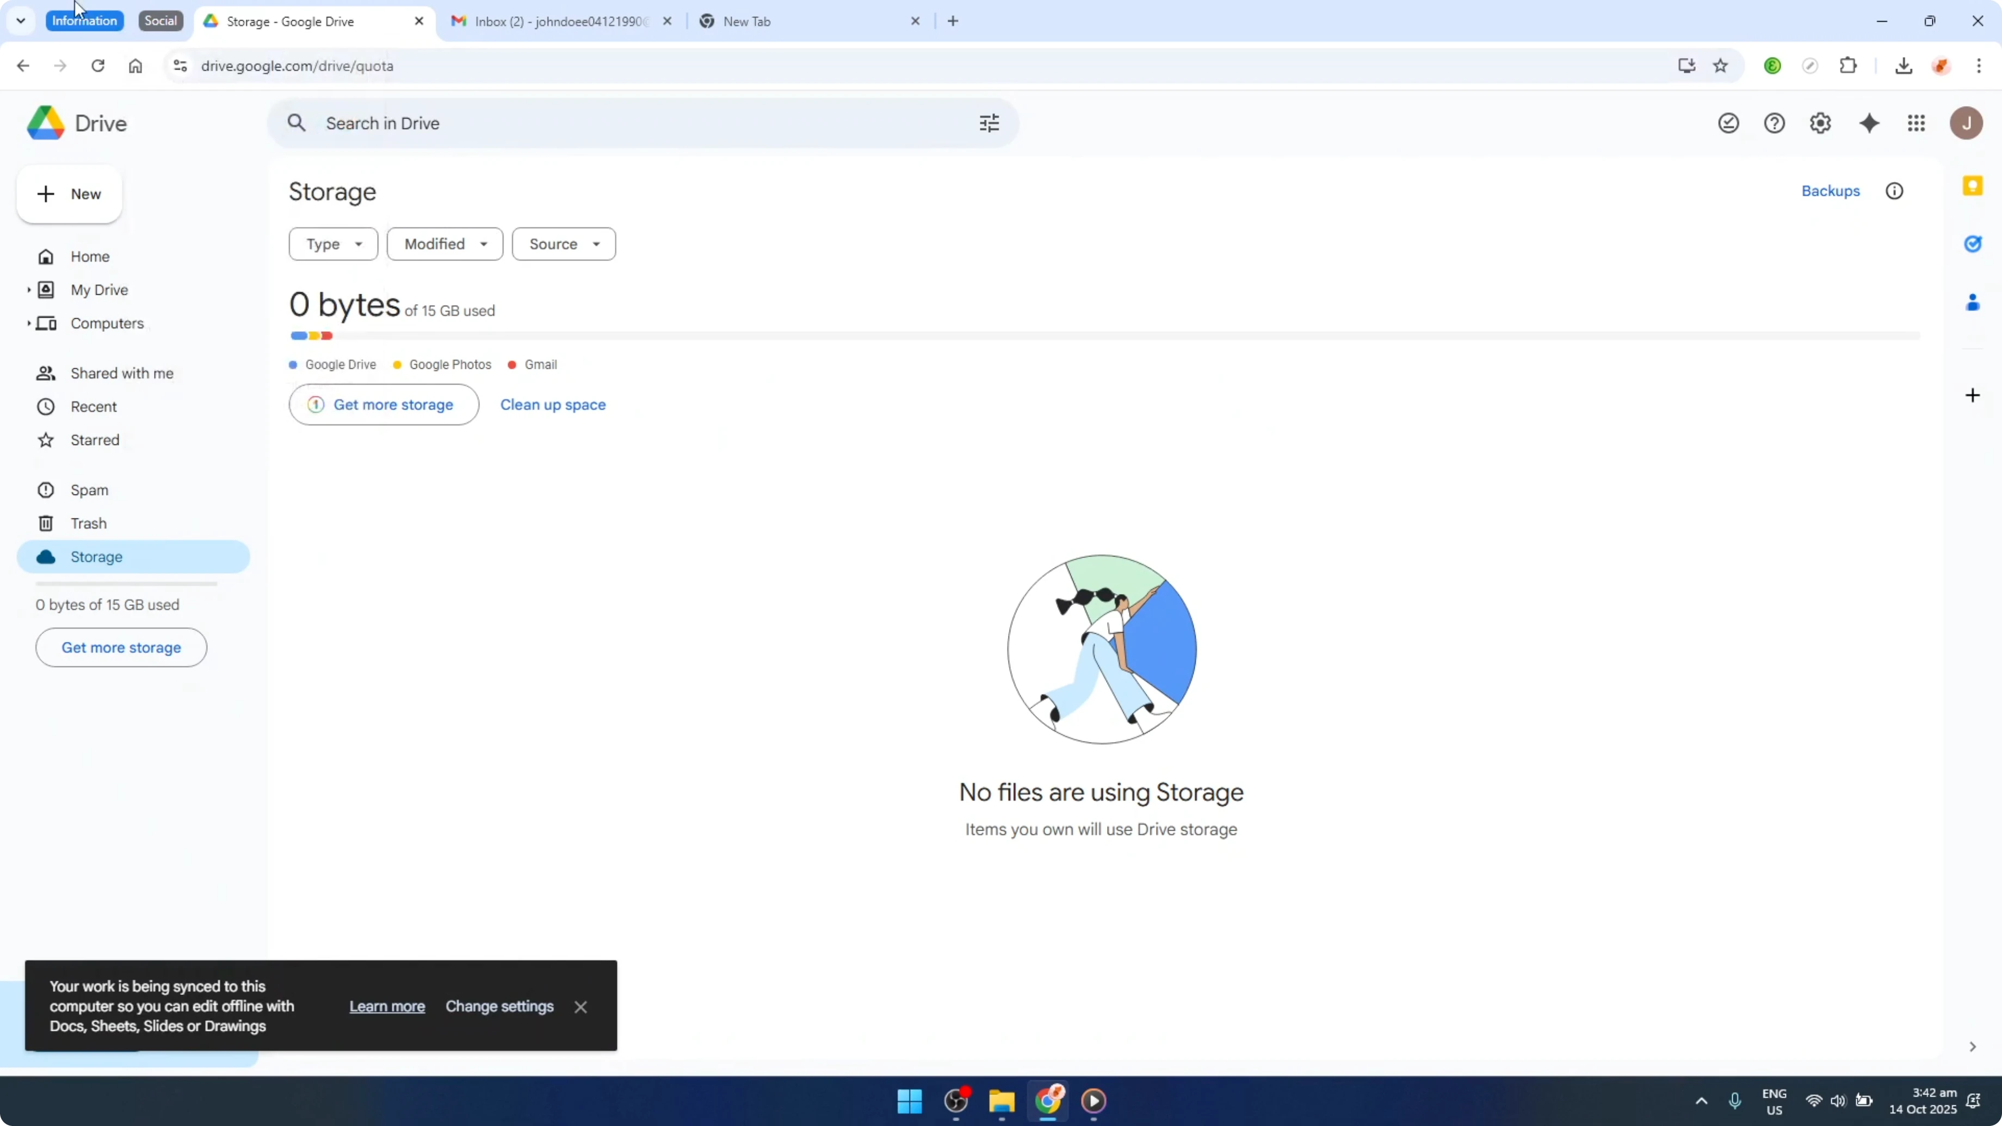Open Google Drive settings gear

(x=1821, y=123)
